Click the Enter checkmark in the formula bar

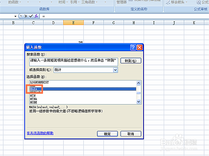coord(31,16)
